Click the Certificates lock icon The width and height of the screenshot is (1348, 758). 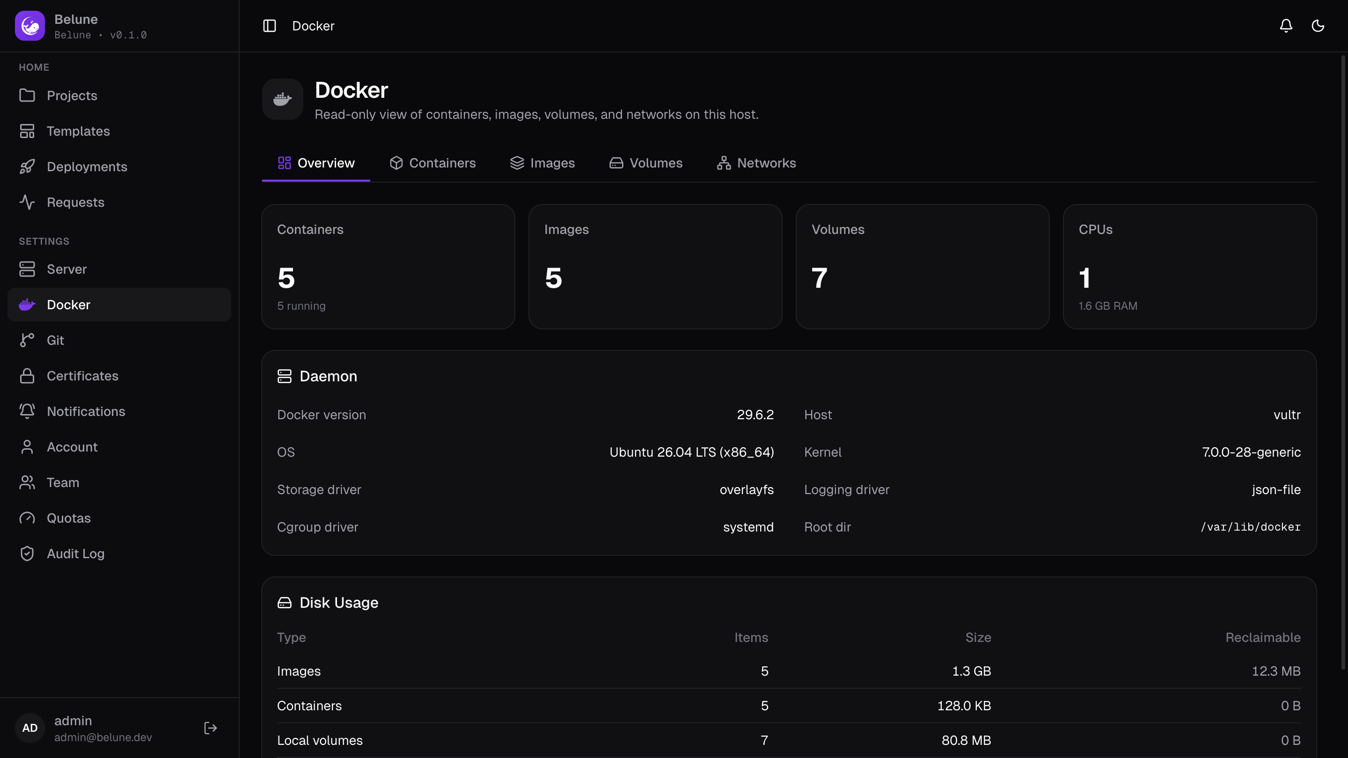point(27,376)
